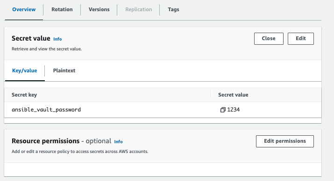Select the ansible_vault_password key text
Screen dimensions: 334x181
coord(46,110)
